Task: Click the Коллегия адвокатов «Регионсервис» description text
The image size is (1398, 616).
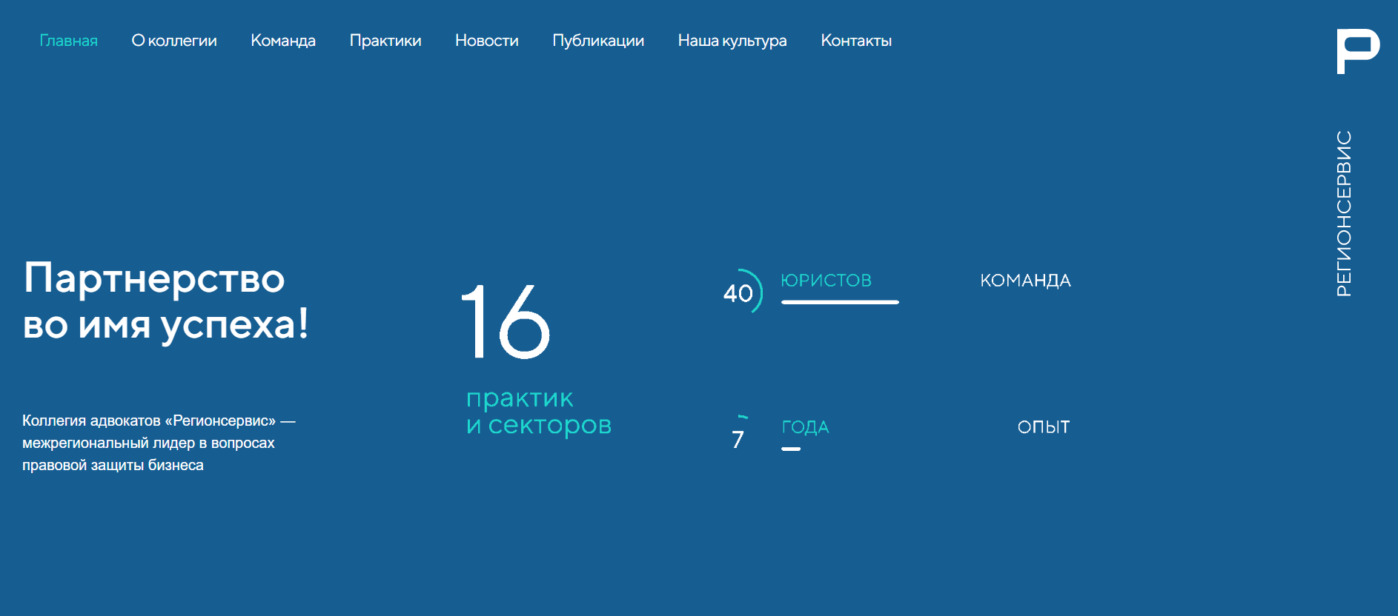Action: pos(159,443)
